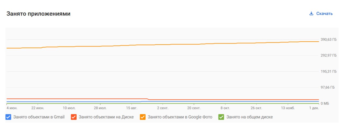This screenshot has height=126, width=344.
Task: Click the '4 июн.' date on the axis
Action: [x=12, y=108]
